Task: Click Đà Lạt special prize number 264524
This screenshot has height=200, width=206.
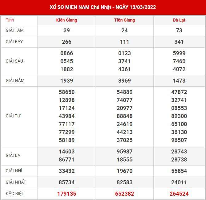Action: point(179,194)
